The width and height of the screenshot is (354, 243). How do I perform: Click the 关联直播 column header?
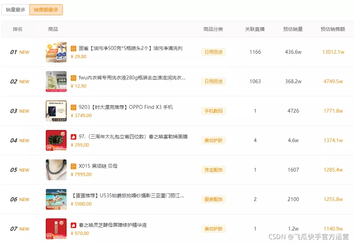coord(255,29)
